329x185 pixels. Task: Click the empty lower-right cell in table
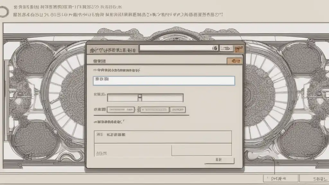[x=202, y=150]
